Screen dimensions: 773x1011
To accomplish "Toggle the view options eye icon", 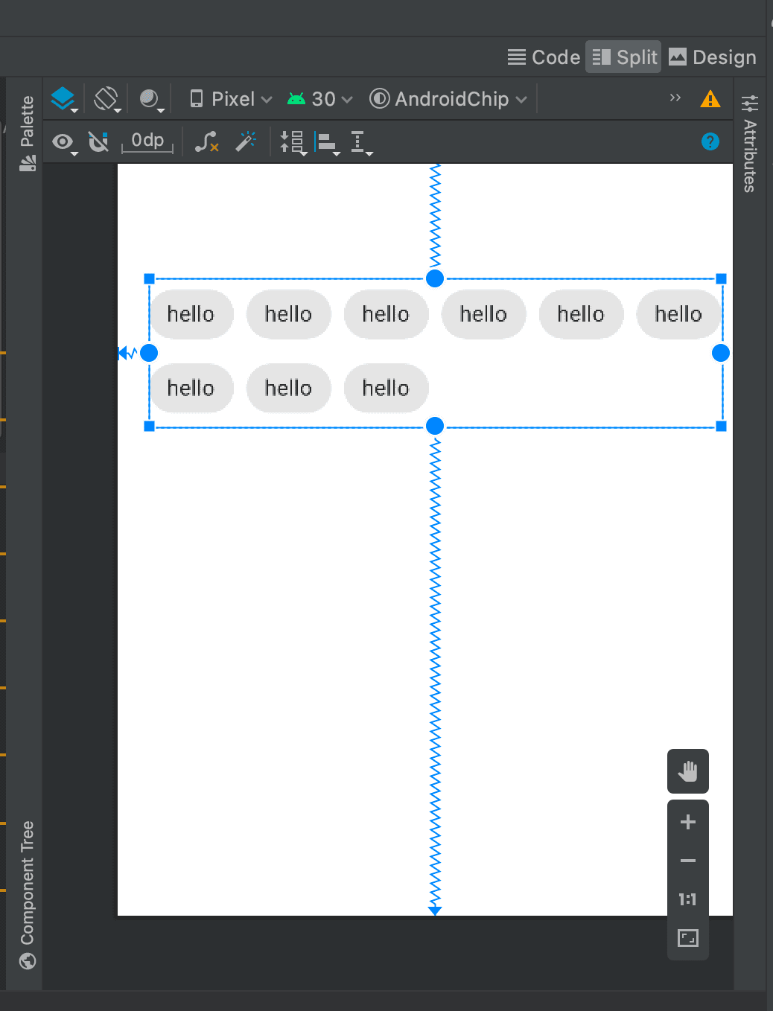I will coord(63,141).
